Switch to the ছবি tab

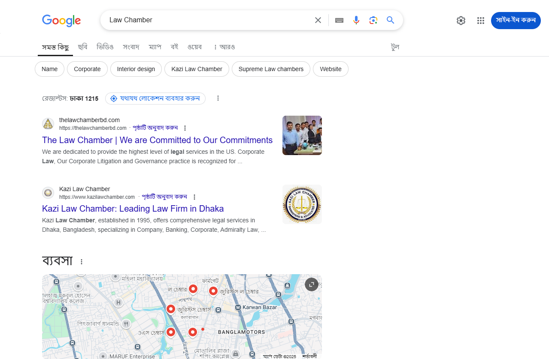pos(82,47)
